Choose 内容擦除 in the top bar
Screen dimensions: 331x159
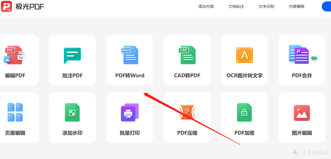pyautogui.click(x=297, y=6)
